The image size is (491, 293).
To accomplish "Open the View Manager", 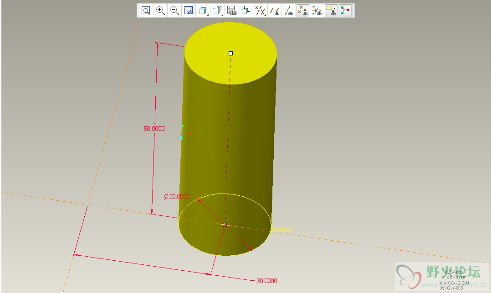I will pos(231,10).
